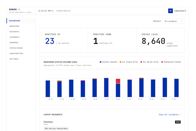196x131 pixels.
Task: Follow the View all incidents link
Action: pyautogui.click(x=170, y=115)
